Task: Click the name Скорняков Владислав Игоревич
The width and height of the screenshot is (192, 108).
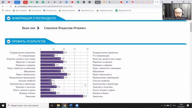Action: [65, 28]
